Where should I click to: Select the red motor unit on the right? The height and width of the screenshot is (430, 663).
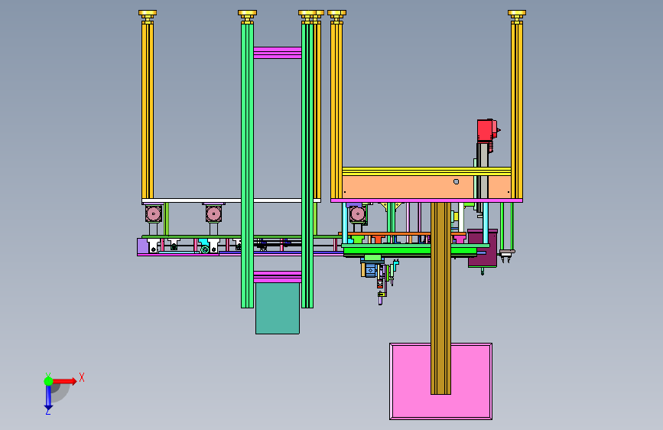[486, 130]
